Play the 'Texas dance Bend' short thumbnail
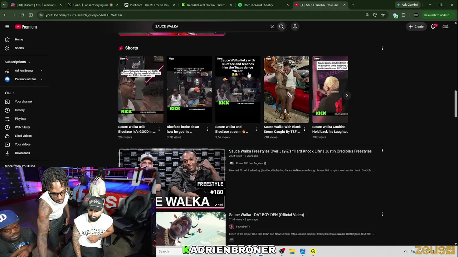 coord(238,89)
